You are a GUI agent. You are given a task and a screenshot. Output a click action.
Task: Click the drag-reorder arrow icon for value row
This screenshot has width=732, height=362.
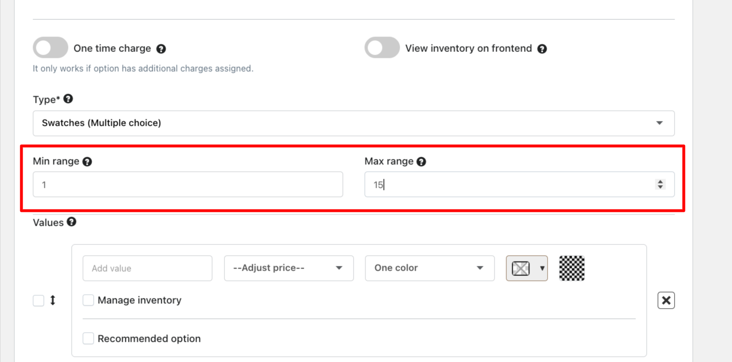(x=53, y=301)
